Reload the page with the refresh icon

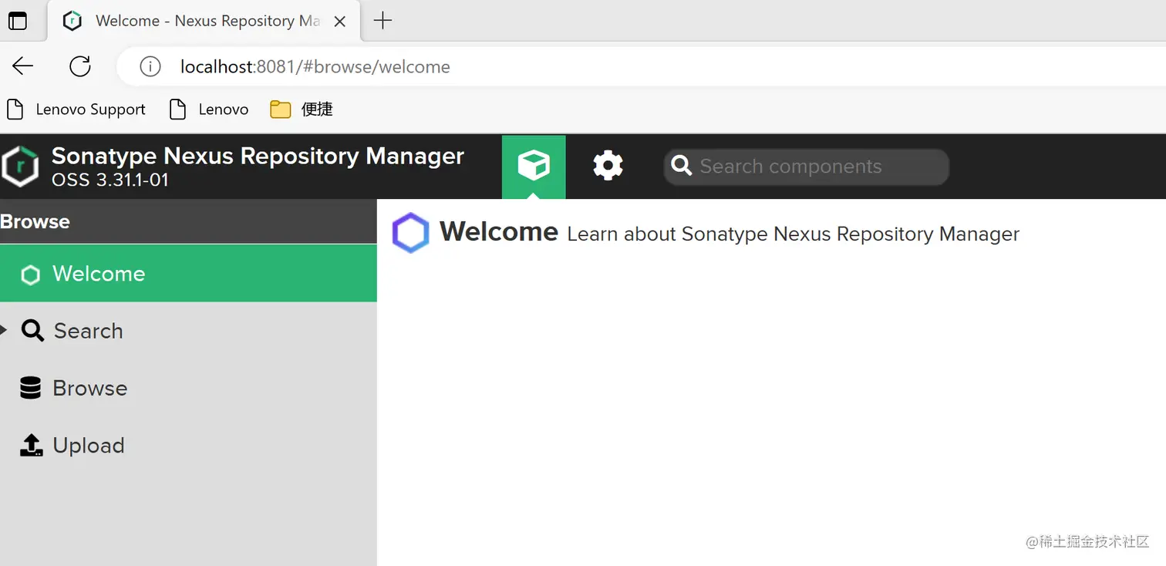point(80,66)
